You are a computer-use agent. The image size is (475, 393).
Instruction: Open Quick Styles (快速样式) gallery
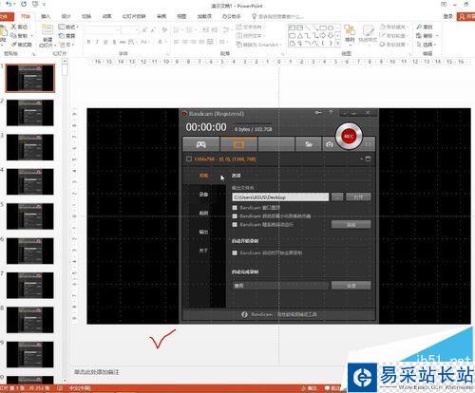(368, 35)
